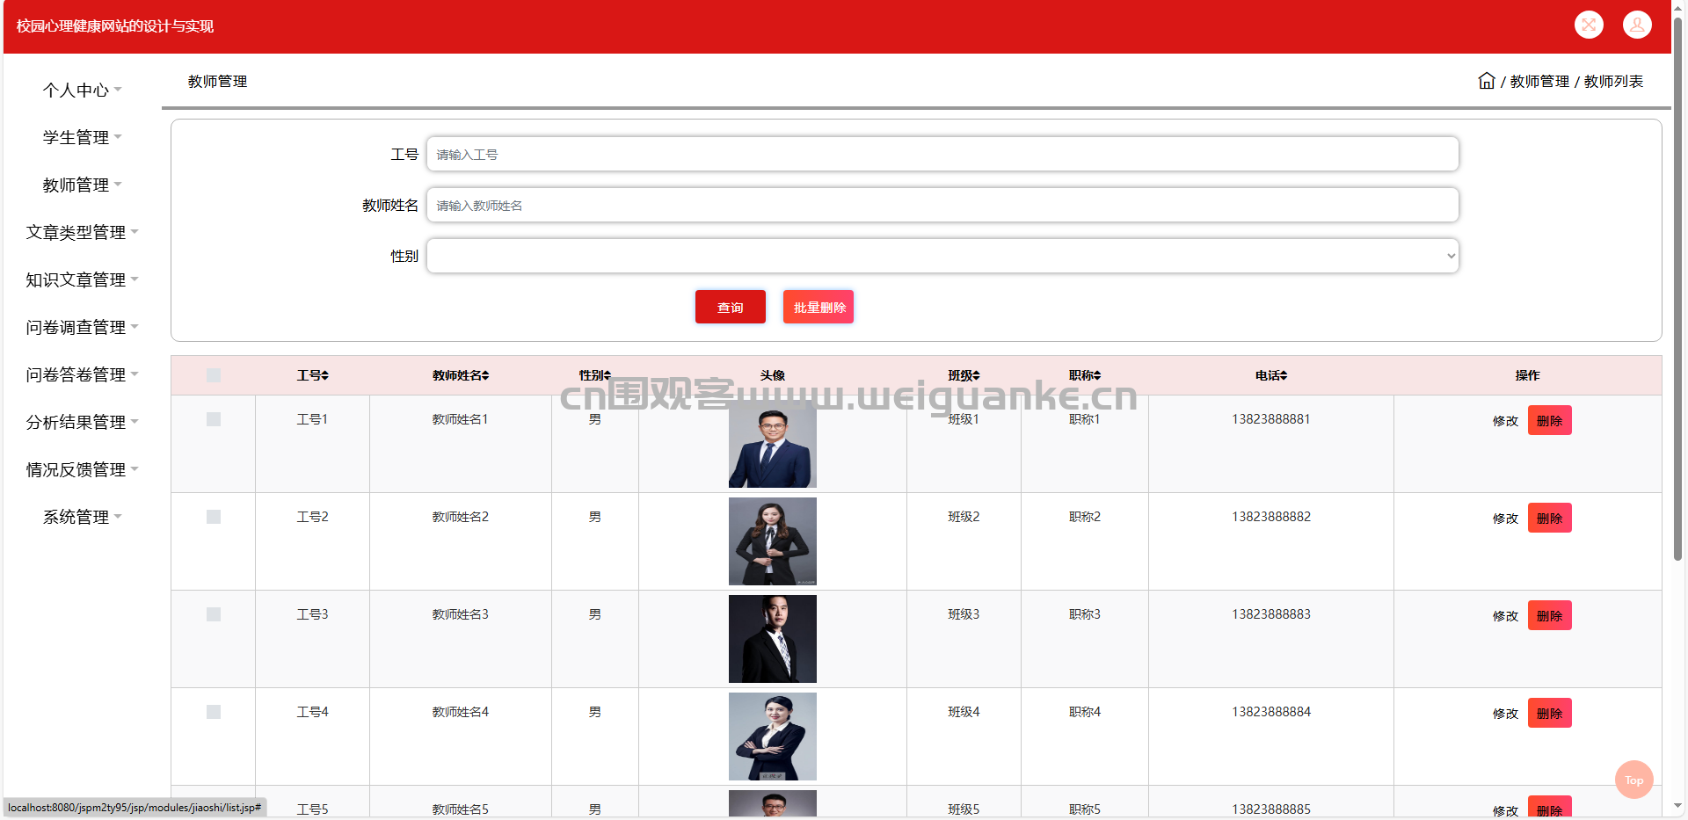
Task: Click the round Top back-to-top button
Action: point(1634,780)
